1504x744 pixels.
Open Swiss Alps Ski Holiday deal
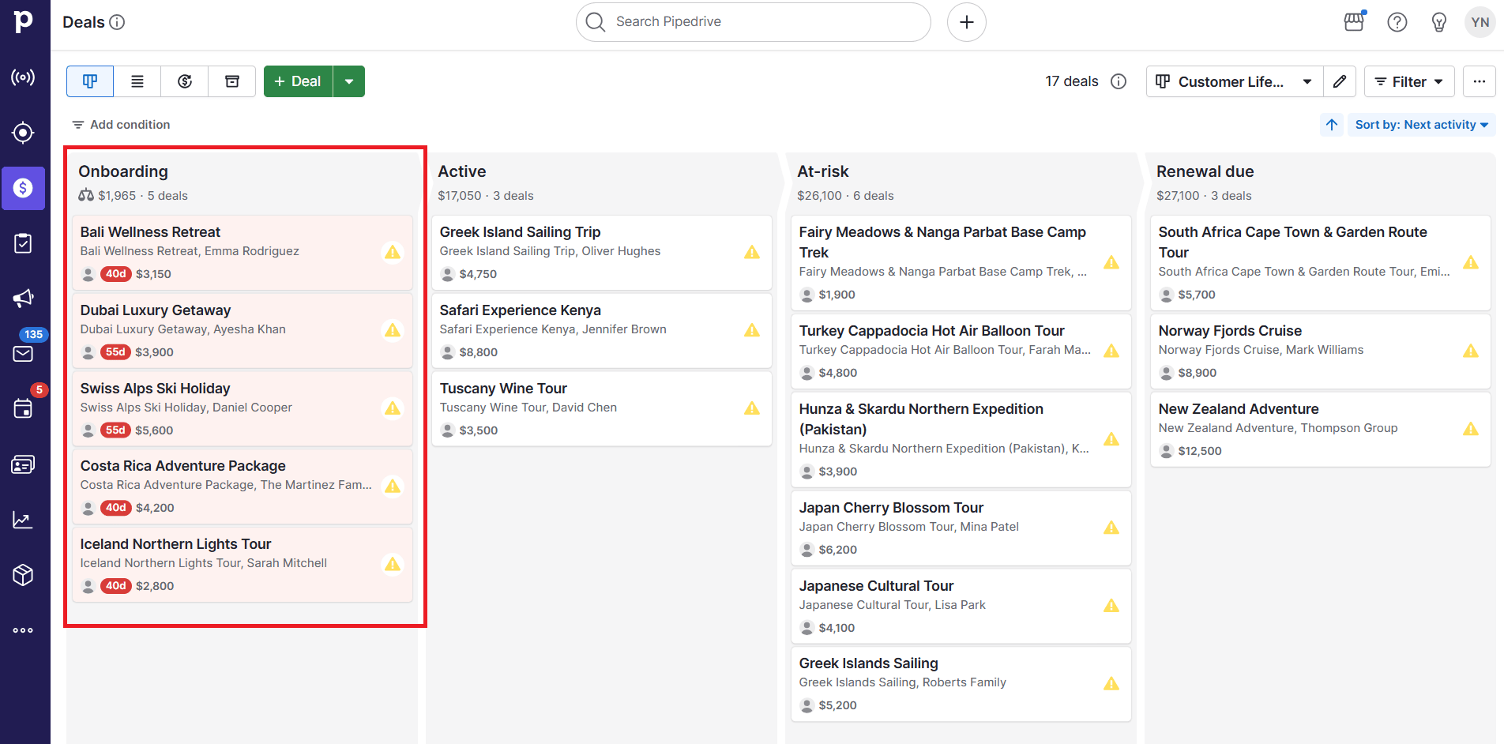243,409
